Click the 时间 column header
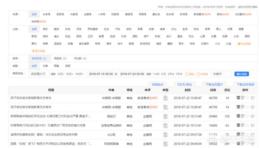The height and width of the screenshot is (148, 260). pos(188,90)
